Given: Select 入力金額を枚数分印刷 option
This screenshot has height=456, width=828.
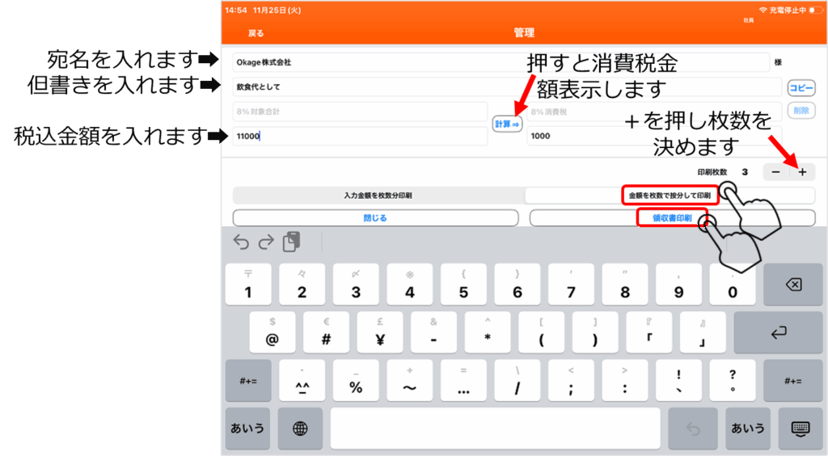Looking at the screenshot, I should (378, 196).
